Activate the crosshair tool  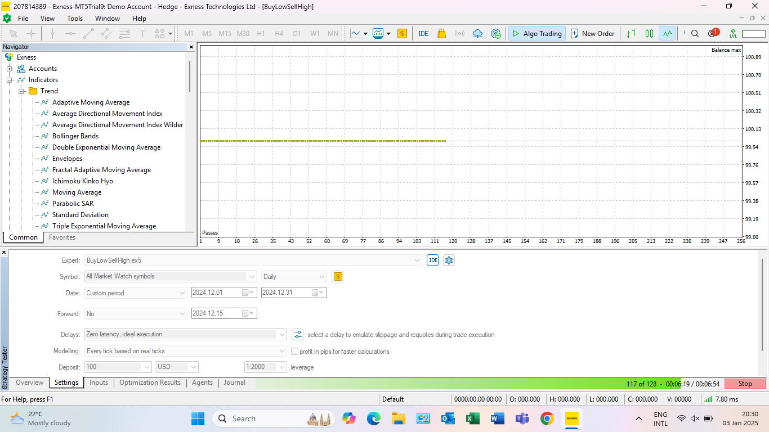tap(31, 34)
